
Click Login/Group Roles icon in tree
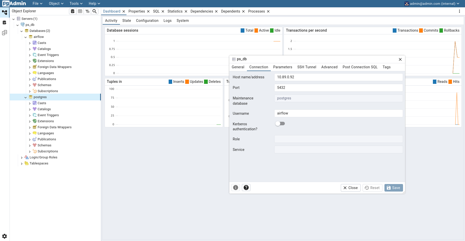click(27, 157)
